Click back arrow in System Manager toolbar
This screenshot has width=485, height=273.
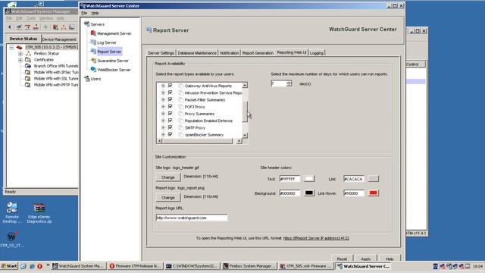click(x=9, y=27)
